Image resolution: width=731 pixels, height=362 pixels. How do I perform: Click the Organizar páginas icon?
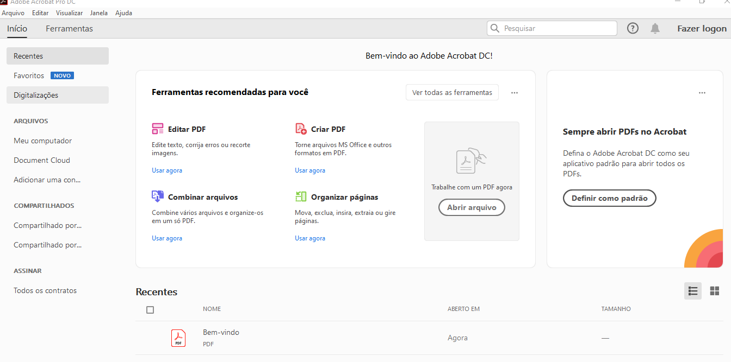(301, 197)
